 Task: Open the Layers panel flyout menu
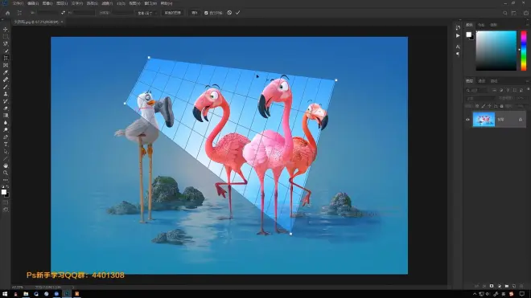(x=528, y=81)
